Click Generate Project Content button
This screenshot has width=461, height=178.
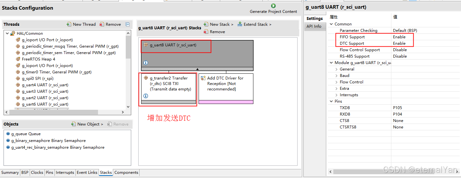click(x=273, y=9)
